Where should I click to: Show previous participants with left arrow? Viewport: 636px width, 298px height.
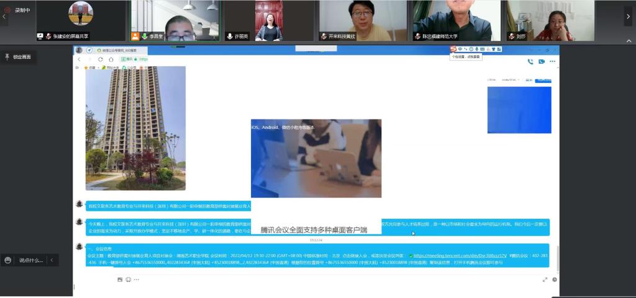pyautogui.click(x=4, y=17)
